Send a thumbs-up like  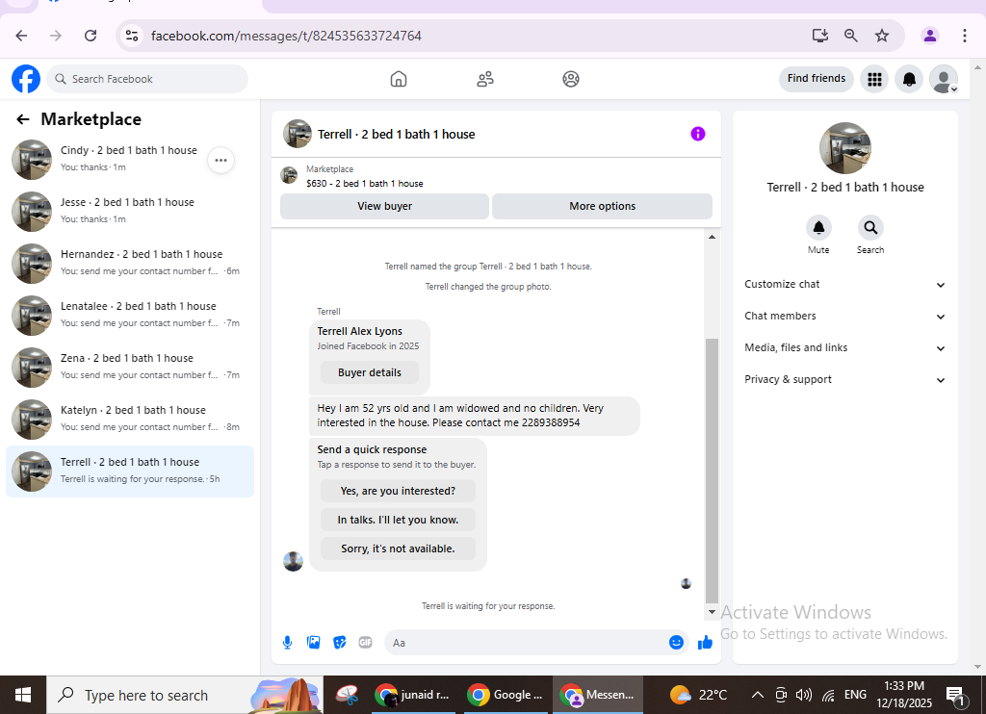(705, 643)
